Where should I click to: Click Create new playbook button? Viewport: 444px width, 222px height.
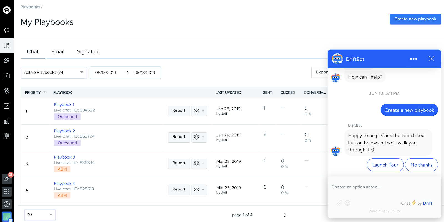[415, 19]
